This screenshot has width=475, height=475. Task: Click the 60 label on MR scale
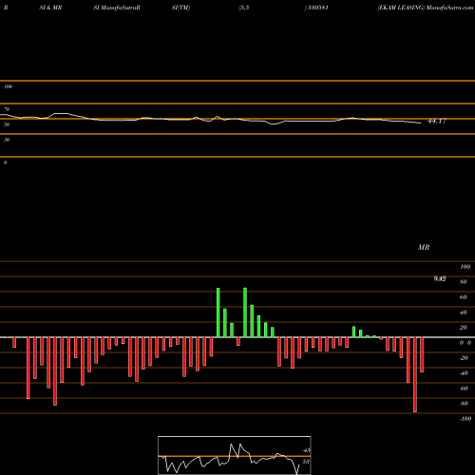(x=463, y=297)
